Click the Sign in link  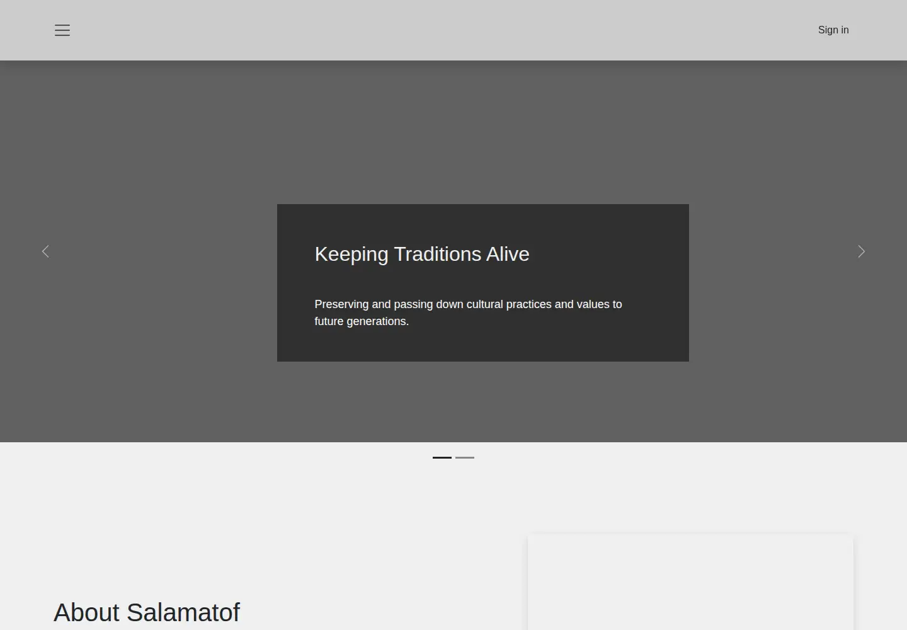(833, 30)
